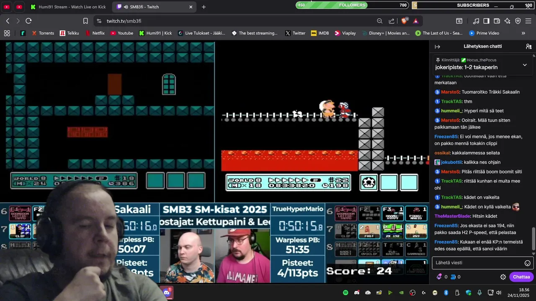Expand pinned jokeripiste message
The width and height of the screenshot is (536, 301).
tap(525, 65)
